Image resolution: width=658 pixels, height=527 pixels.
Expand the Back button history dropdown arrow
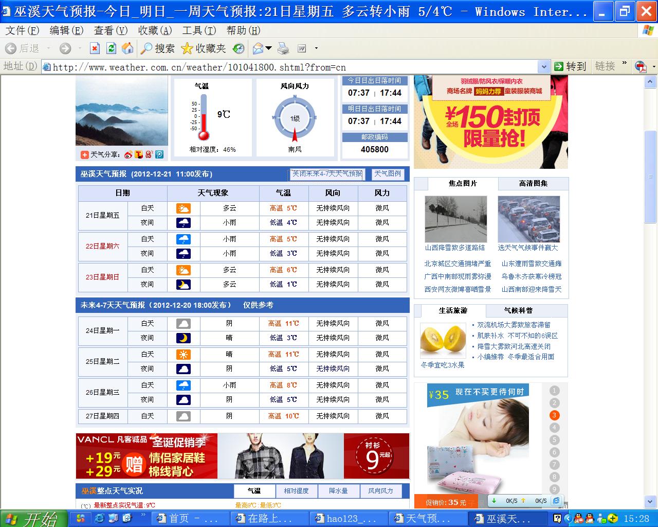(49, 48)
